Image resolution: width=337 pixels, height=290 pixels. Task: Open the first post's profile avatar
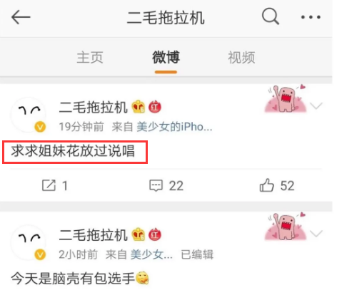tap(29, 115)
